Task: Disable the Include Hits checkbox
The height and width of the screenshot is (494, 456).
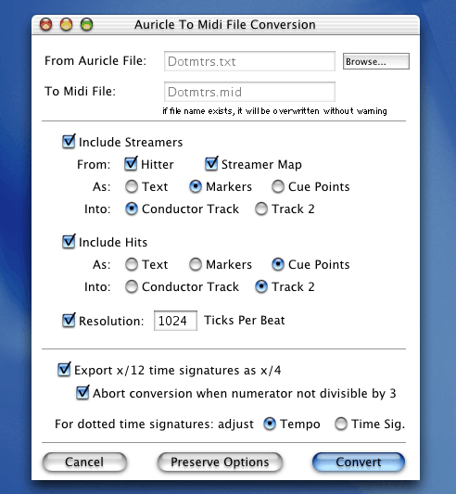Action: tap(69, 242)
